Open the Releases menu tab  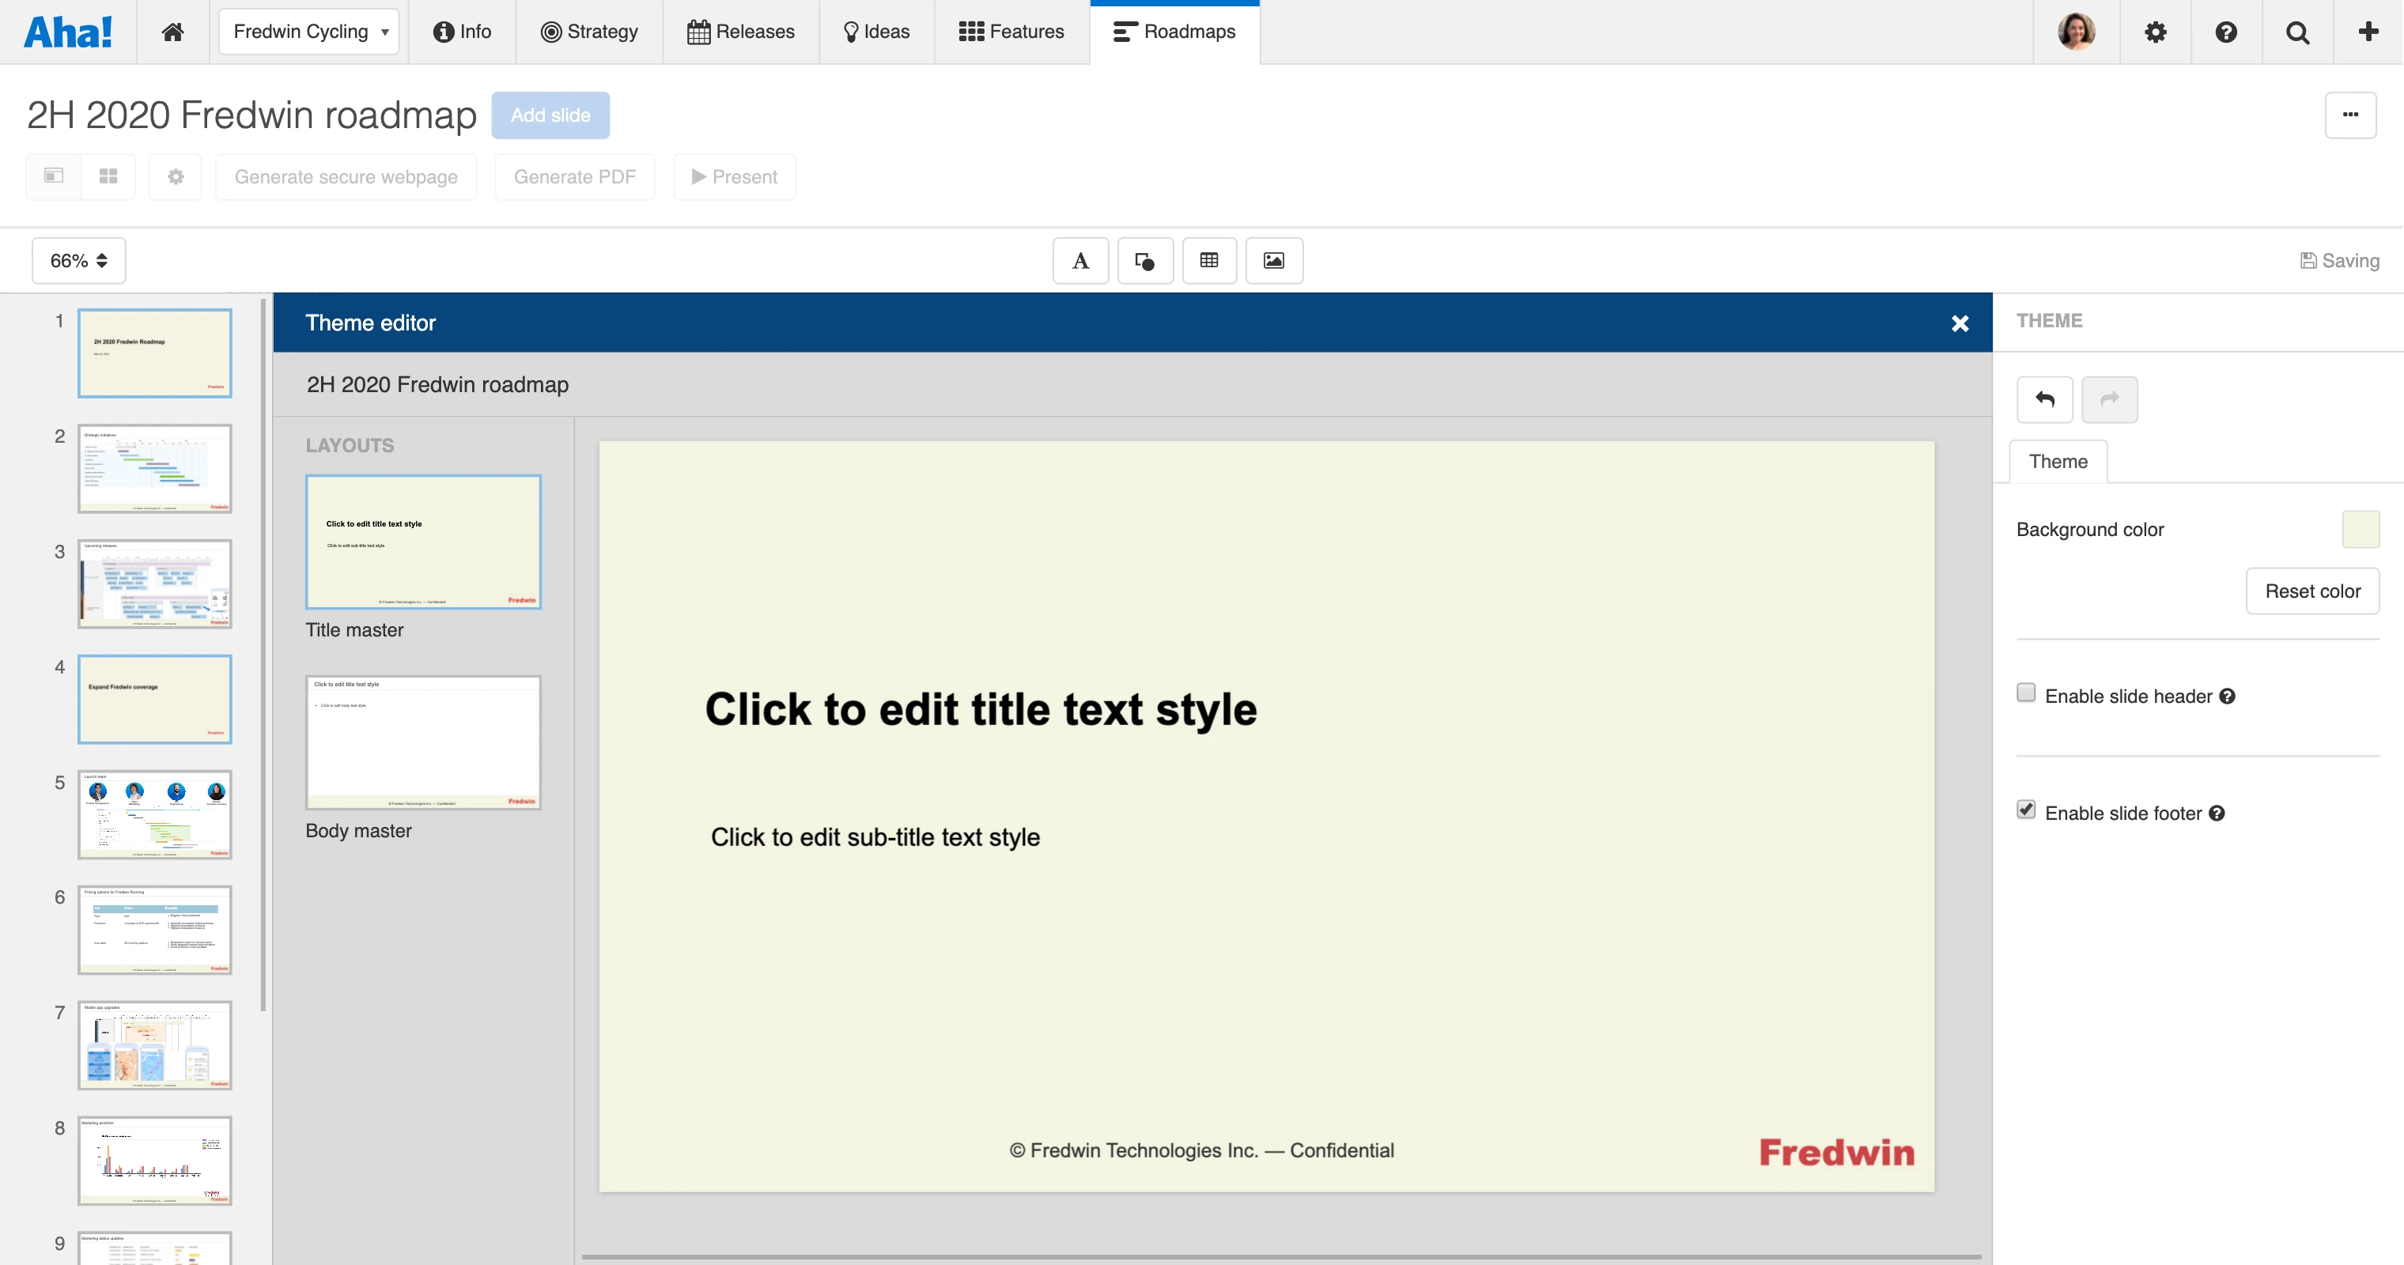tap(741, 32)
